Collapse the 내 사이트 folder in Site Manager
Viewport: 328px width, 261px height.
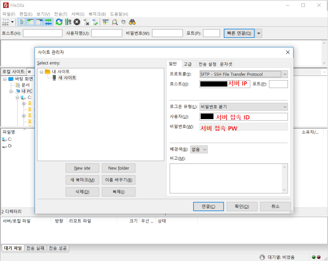coord(42,72)
